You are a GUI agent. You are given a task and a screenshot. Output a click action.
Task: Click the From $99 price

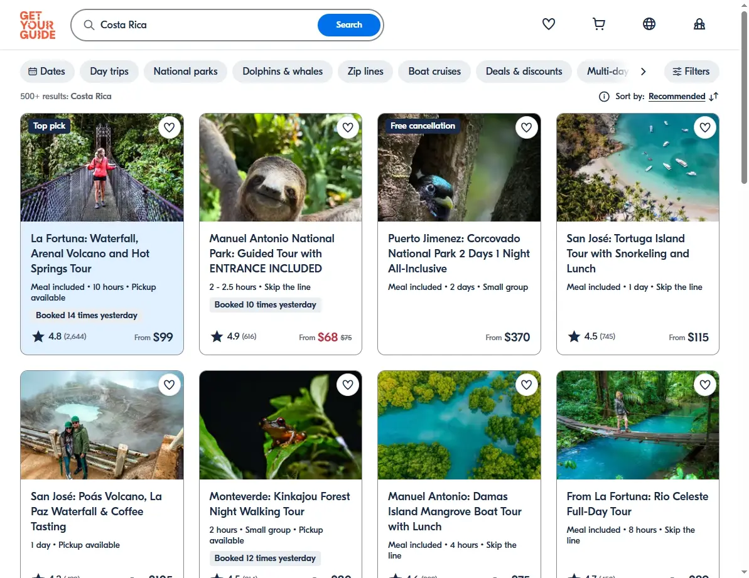click(153, 338)
